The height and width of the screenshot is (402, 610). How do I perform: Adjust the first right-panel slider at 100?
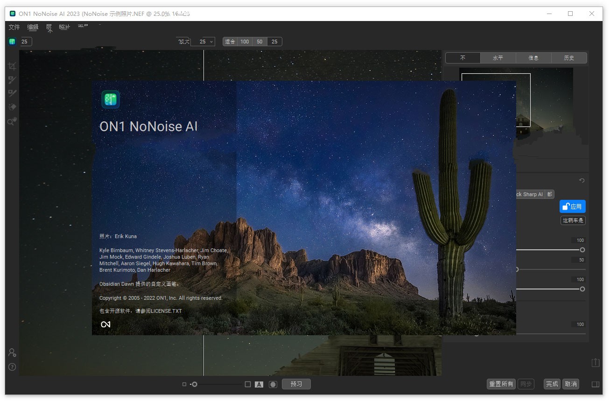pos(582,250)
